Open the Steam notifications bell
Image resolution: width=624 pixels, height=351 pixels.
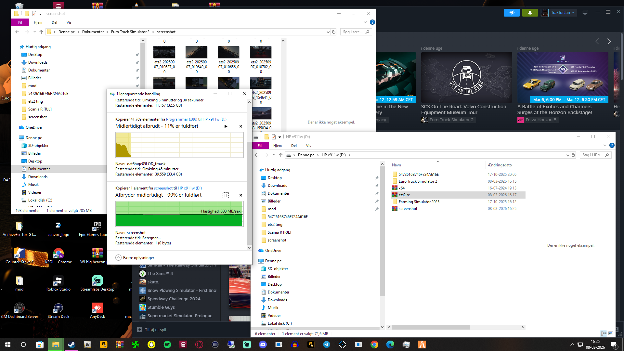[530, 13]
